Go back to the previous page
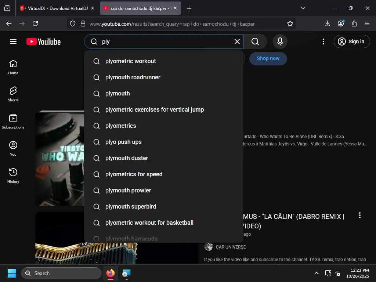Image resolution: width=376 pixels, height=282 pixels. click(x=9, y=23)
